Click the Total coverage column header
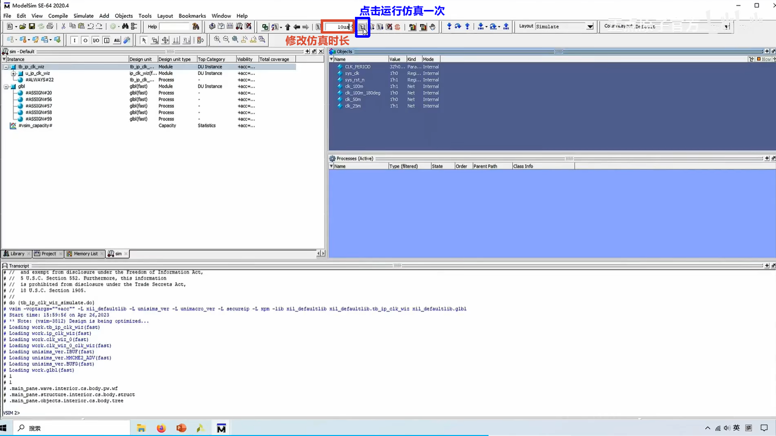The image size is (776, 436). (277, 59)
